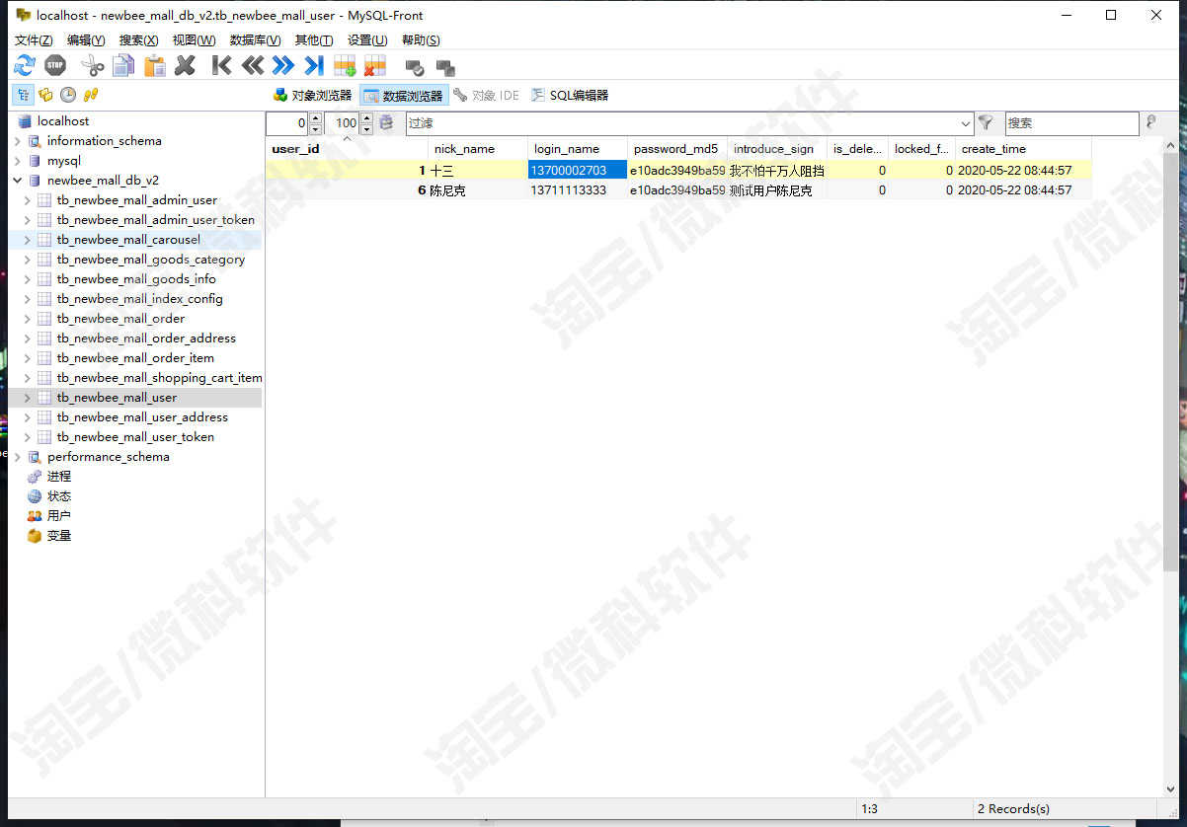The image size is (1187, 827).
Task: Select the 用户 users item
Action: [58, 516]
